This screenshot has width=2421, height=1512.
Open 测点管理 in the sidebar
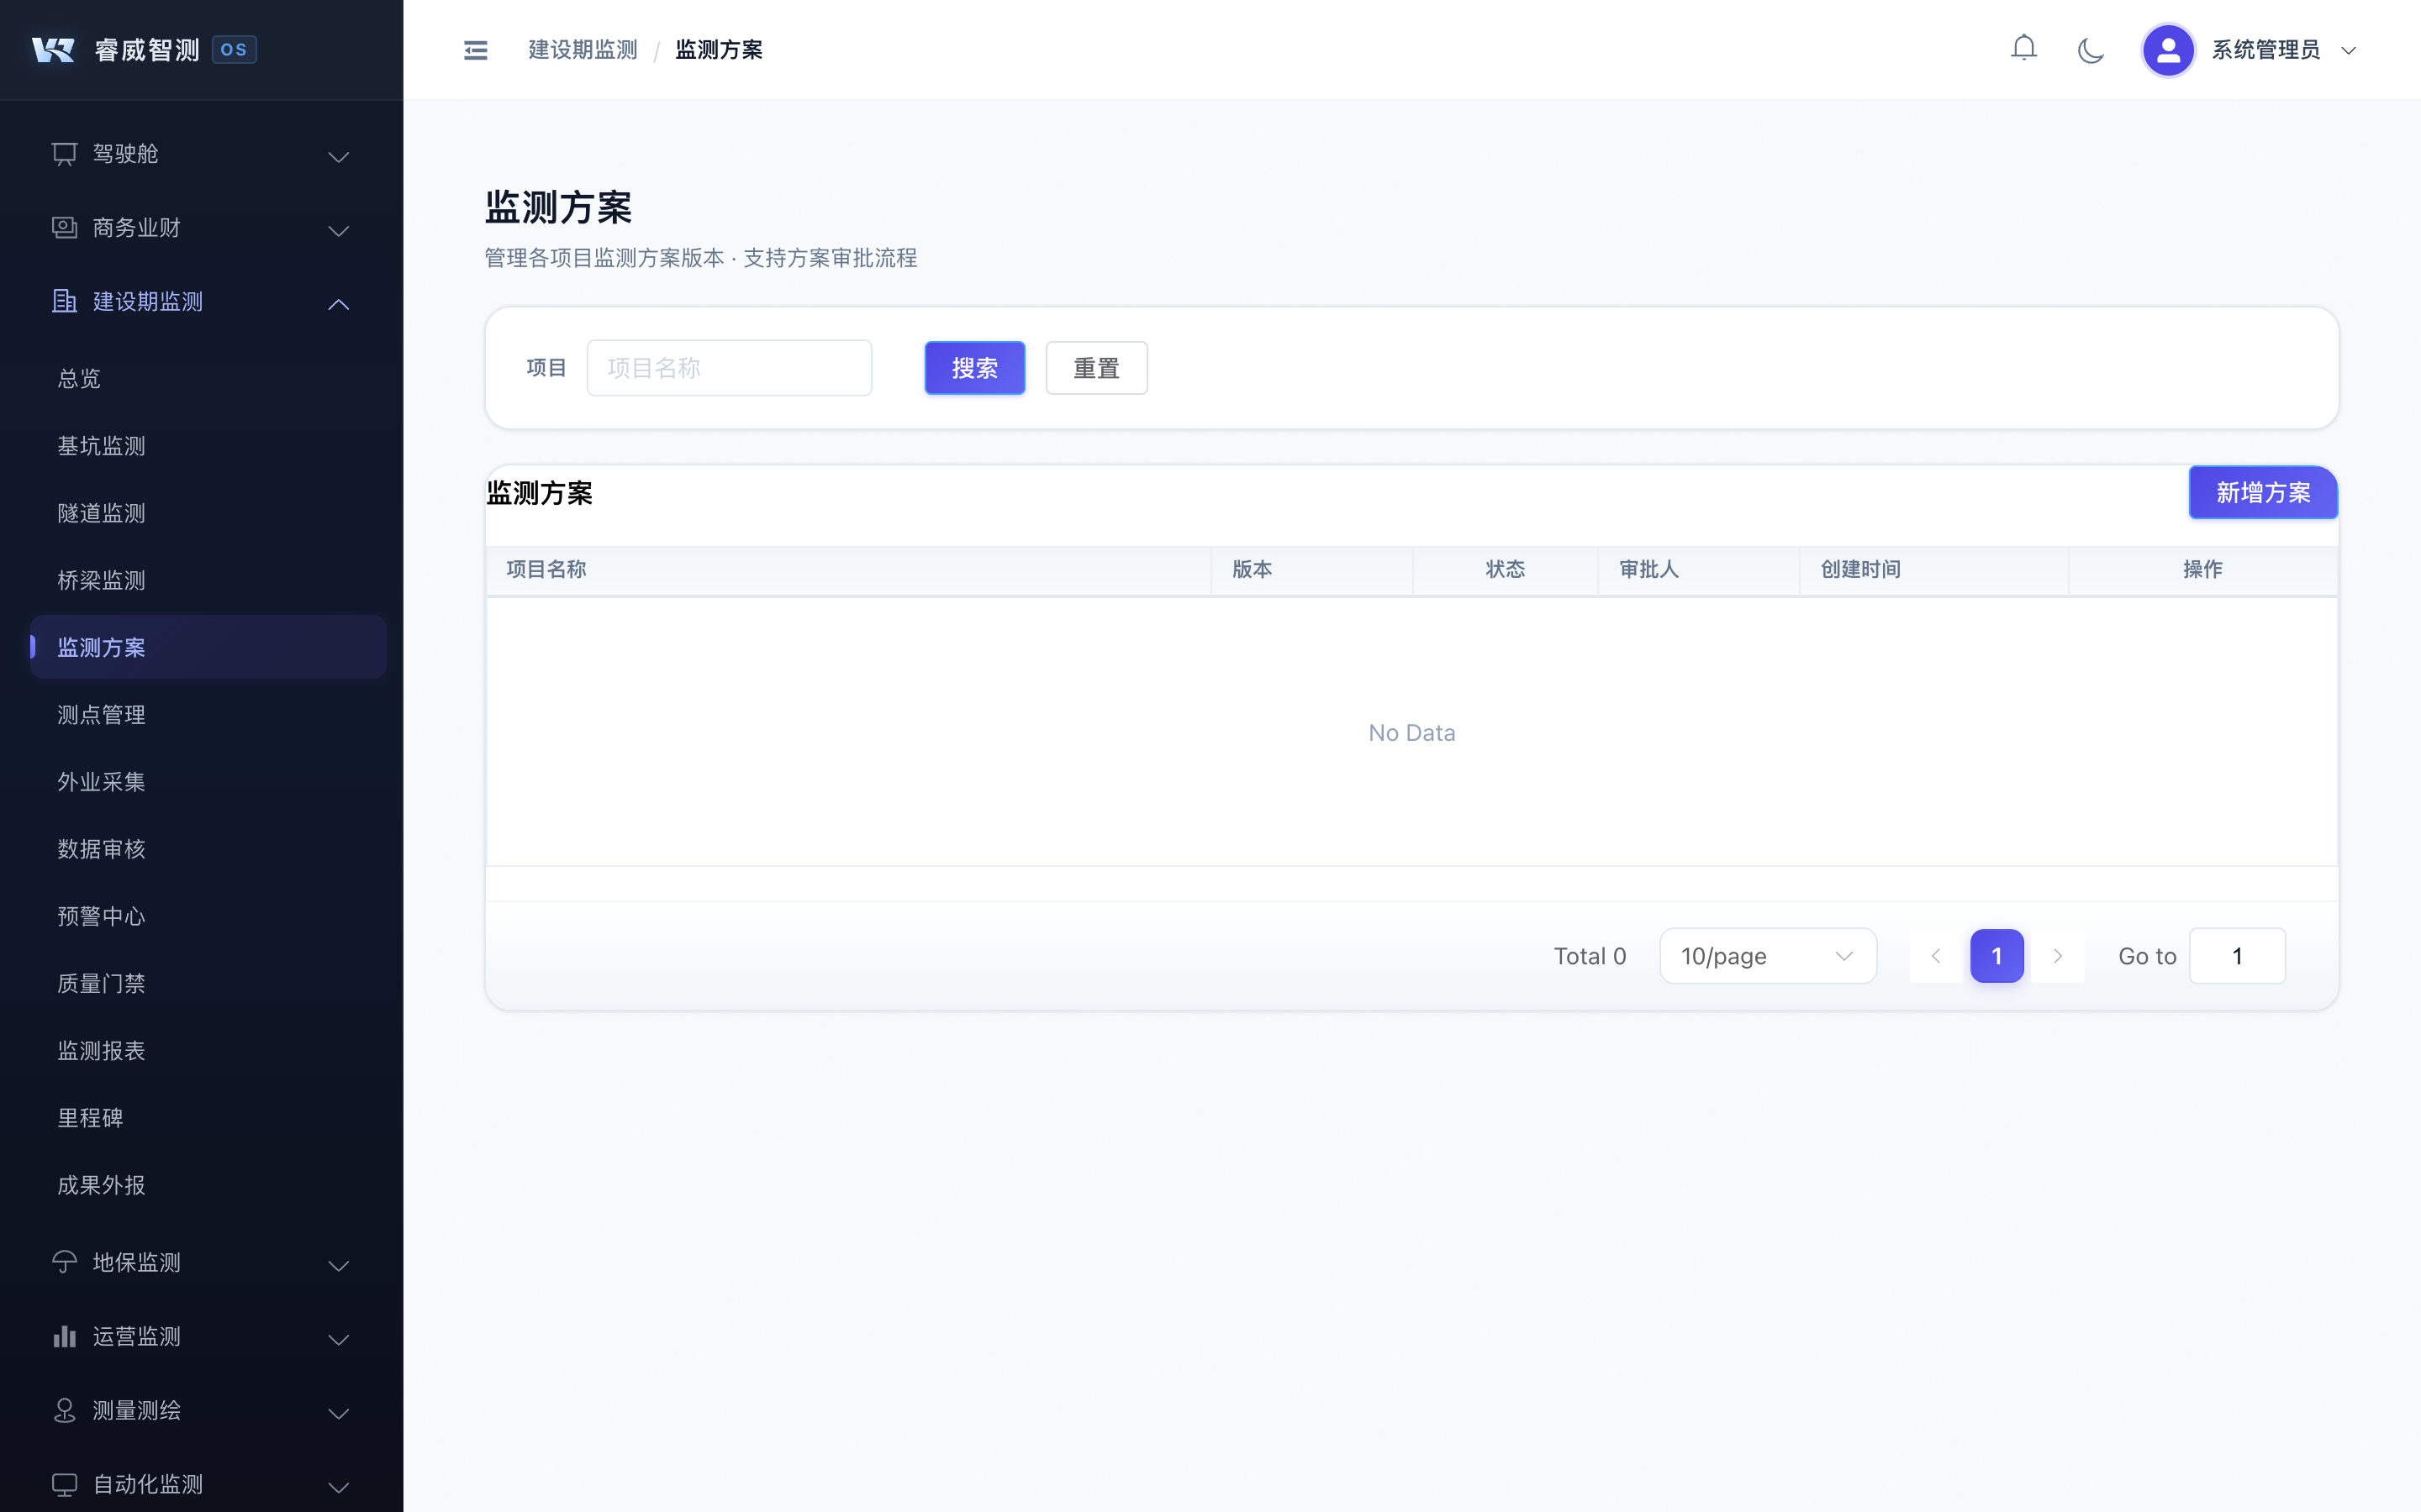pos(101,714)
